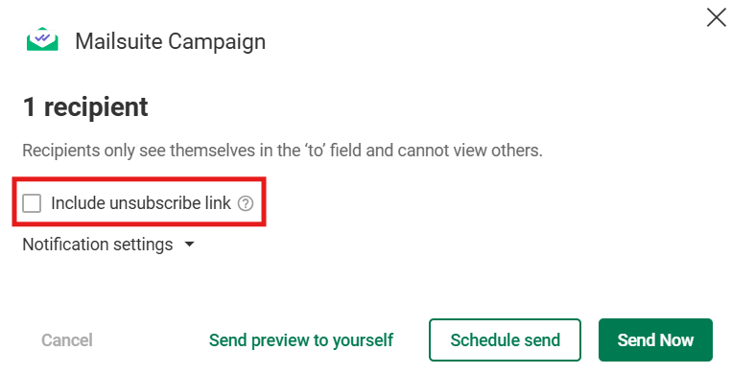
Task: Click the "Mailsuite Campaign" title text
Action: (x=170, y=41)
